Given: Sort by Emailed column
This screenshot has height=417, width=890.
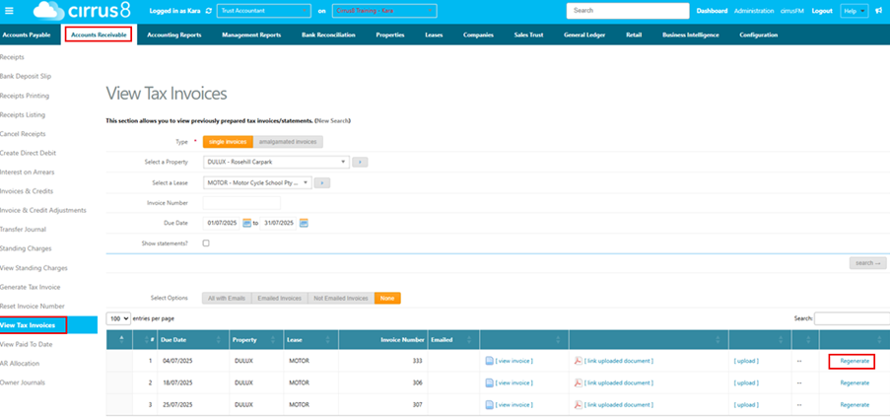Looking at the screenshot, I should [x=453, y=340].
